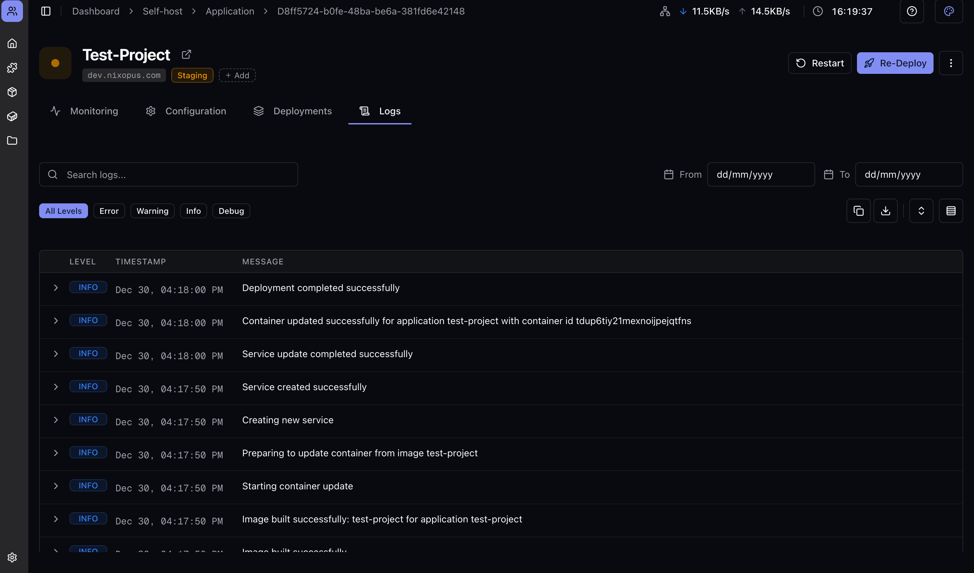Copy logs using the copy icon
The width and height of the screenshot is (974, 573).
click(858, 210)
